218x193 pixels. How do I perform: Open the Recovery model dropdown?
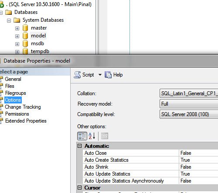[x=189, y=104]
